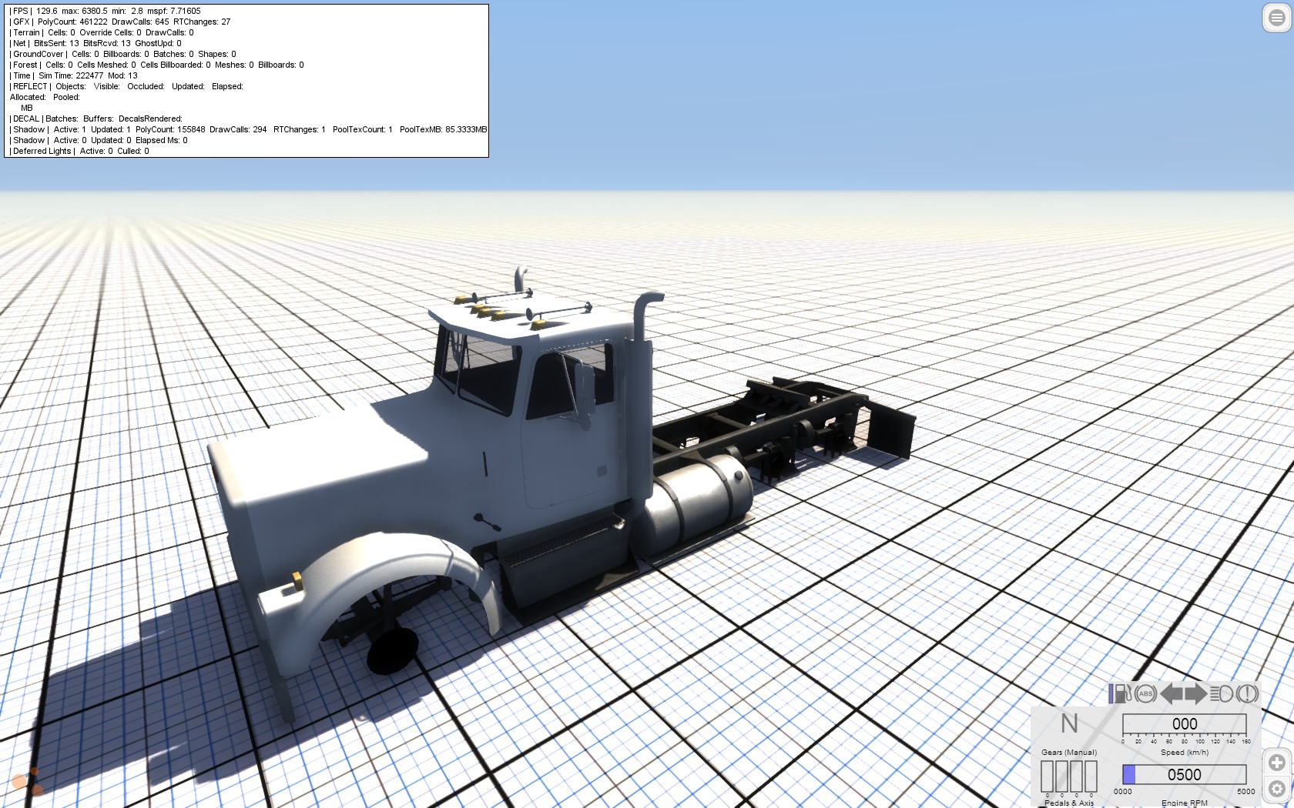Click the Engine RPM bar showing 0500
1294x808 pixels.
tap(1184, 774)
